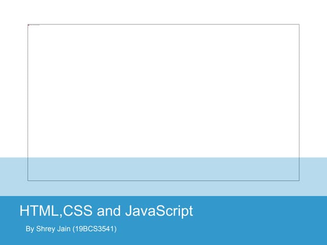
Task: Click the left border of the image frame
Action: pos(28,102)
